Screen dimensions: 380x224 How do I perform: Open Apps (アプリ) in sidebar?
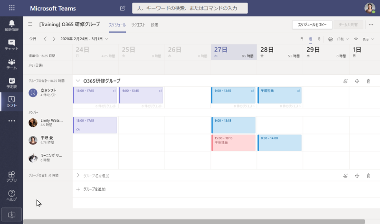pos(11,176)
